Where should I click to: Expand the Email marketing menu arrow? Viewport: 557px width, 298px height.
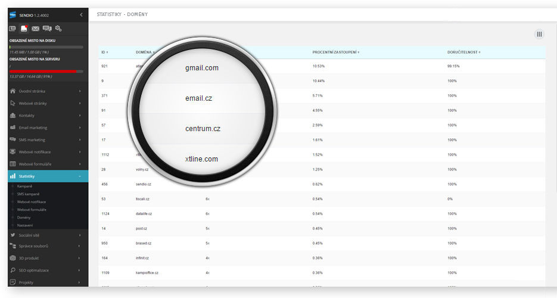(x=80, y=128)
